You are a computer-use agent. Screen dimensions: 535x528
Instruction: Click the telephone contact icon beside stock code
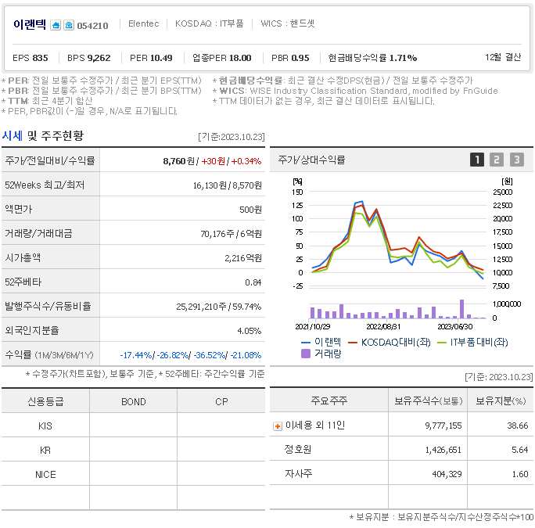[69, 25]
